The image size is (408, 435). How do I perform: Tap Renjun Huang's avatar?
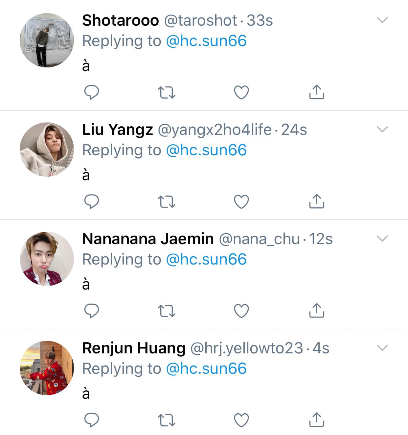click(47, 368)
